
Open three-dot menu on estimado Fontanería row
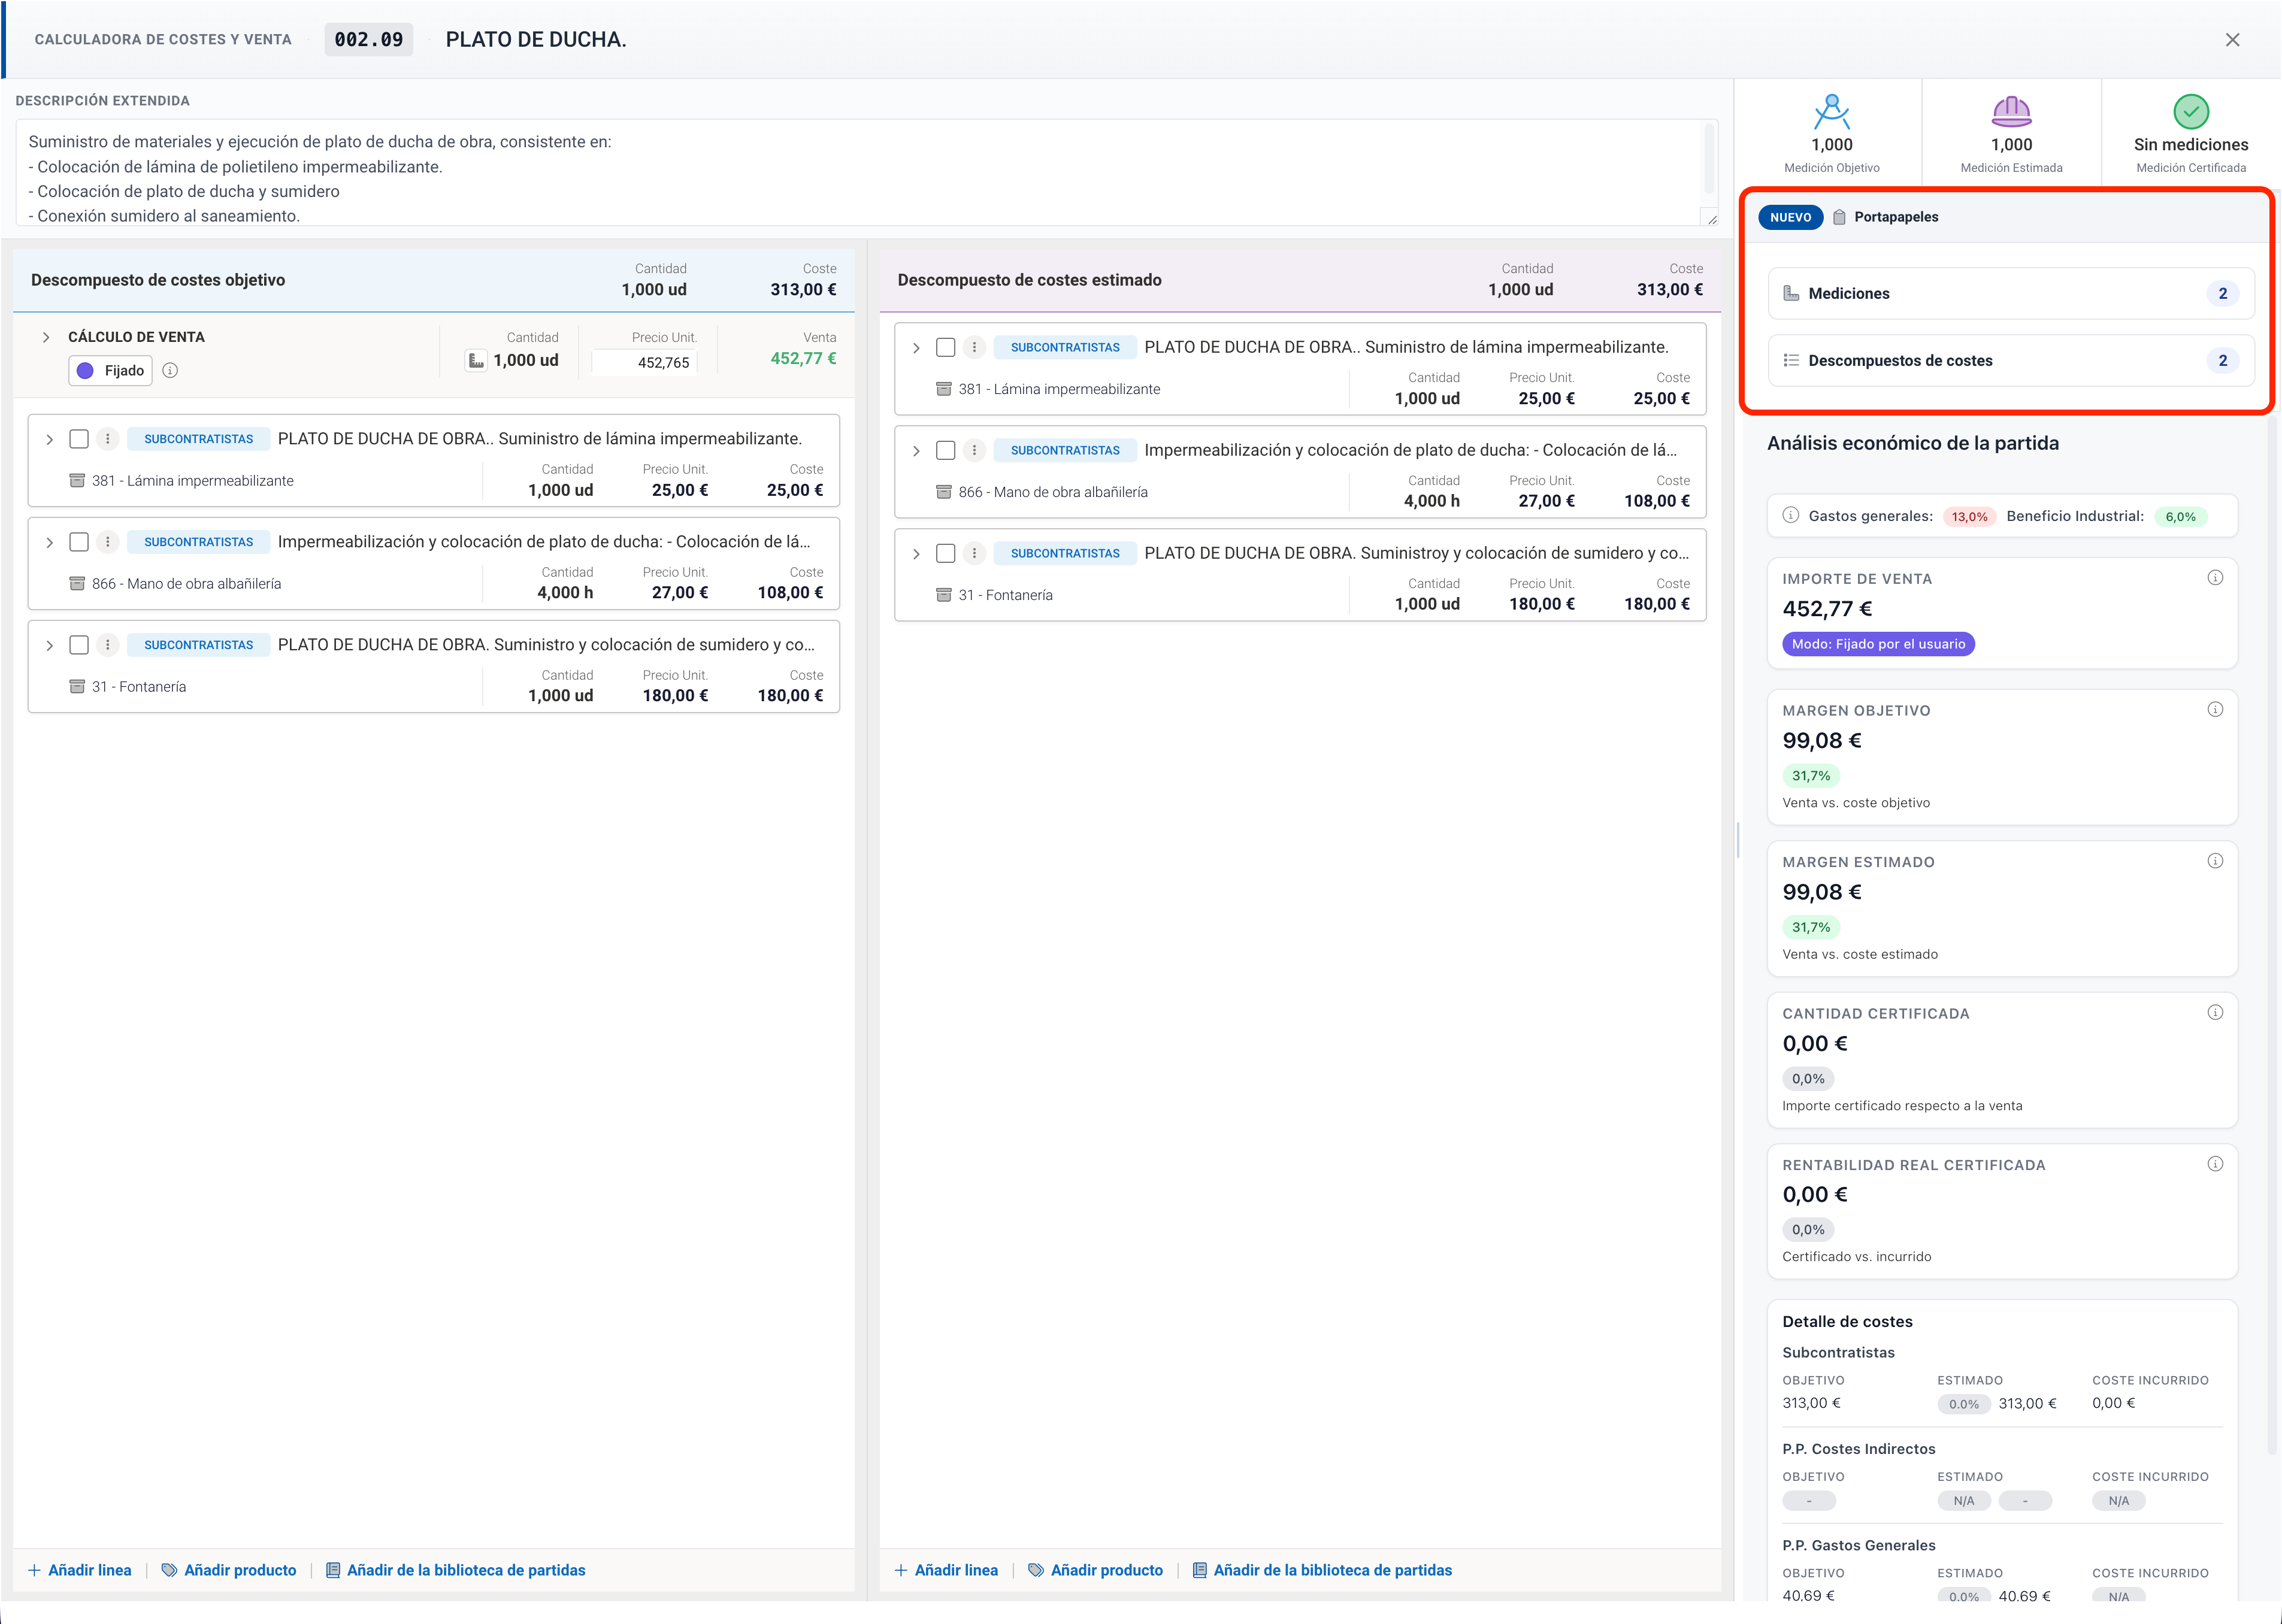[x=974, y=553]
